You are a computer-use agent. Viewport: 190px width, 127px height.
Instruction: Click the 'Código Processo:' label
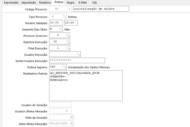point(36,9)
